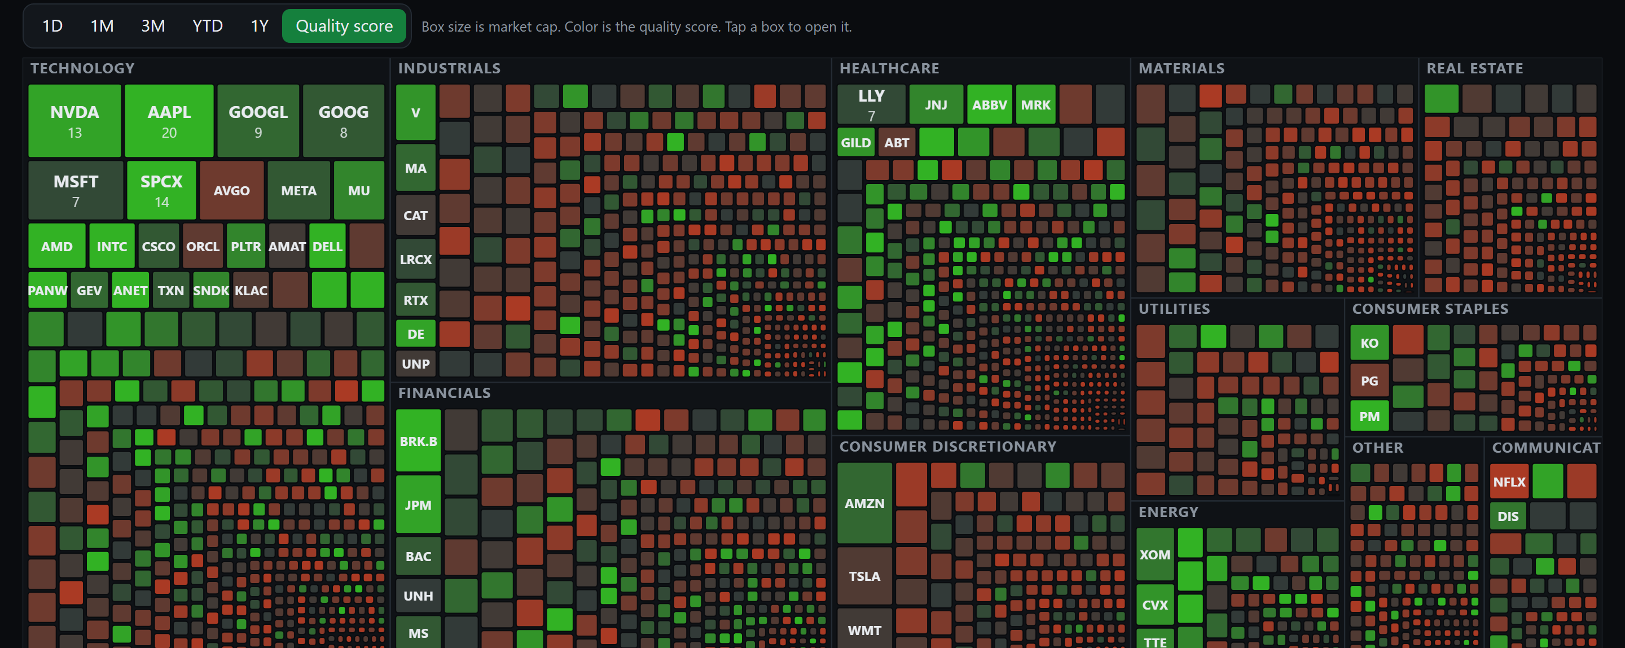This screenshot has width=1625, height=648.
Task: Open the UNP box
Action: pyautogui.click(x=415, y=364)
